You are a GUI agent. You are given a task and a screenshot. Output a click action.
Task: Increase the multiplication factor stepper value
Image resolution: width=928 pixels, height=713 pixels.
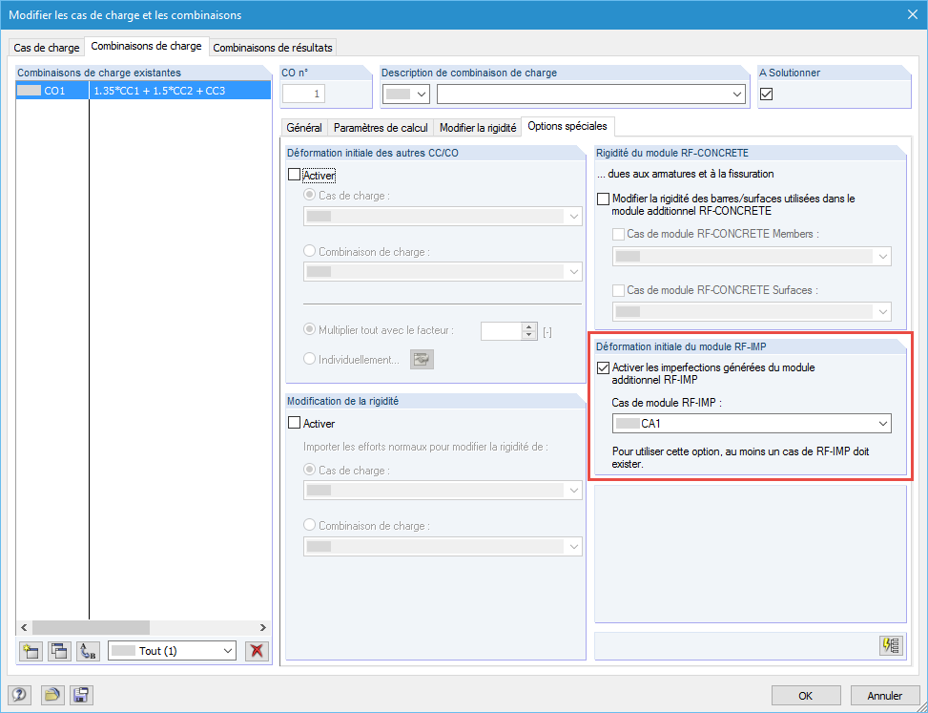coord(529,326)
